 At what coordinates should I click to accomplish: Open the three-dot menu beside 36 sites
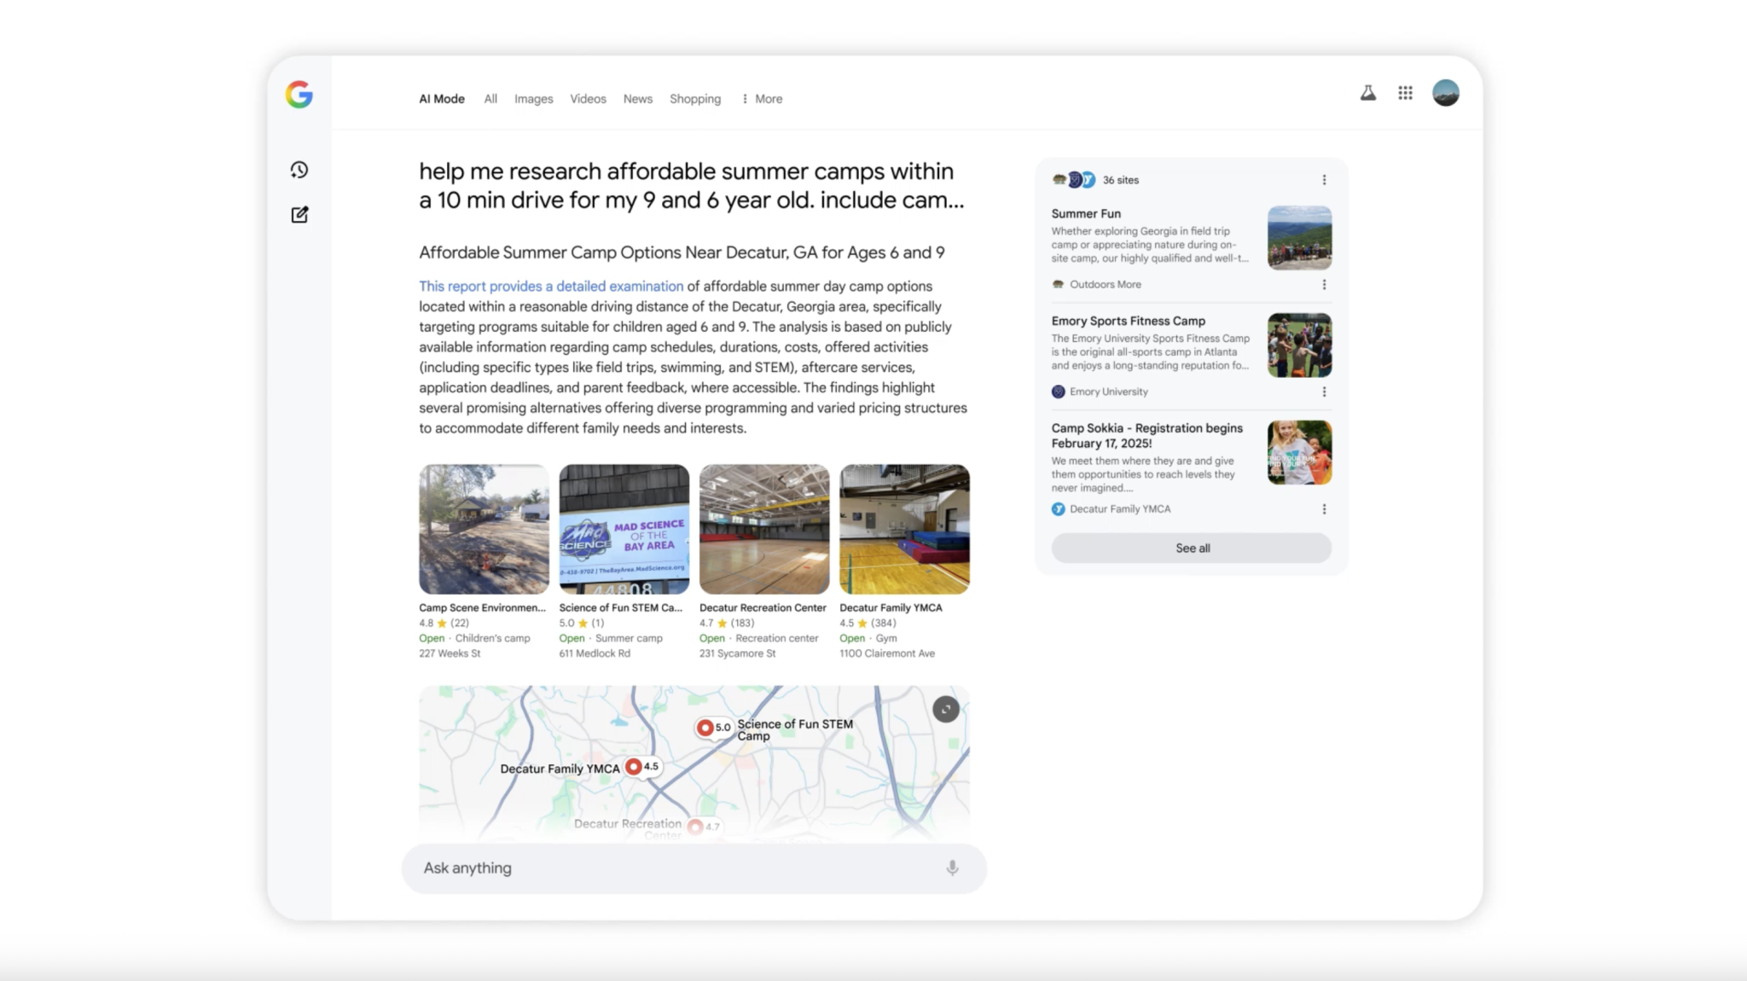point(1325,179)
